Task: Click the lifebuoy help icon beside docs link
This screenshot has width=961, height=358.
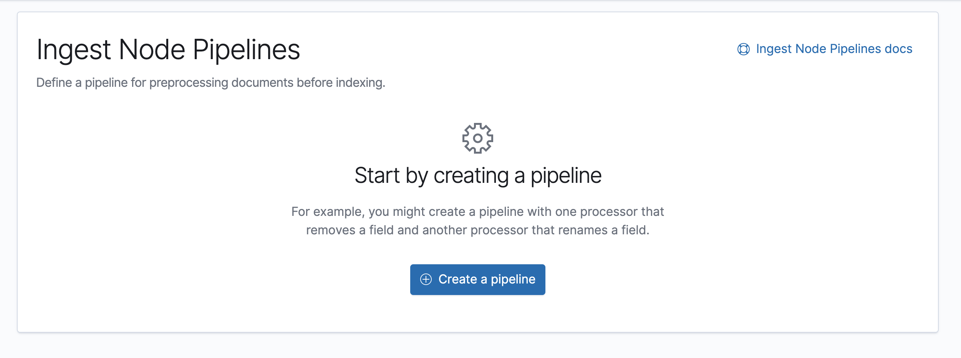Action: 743,49
